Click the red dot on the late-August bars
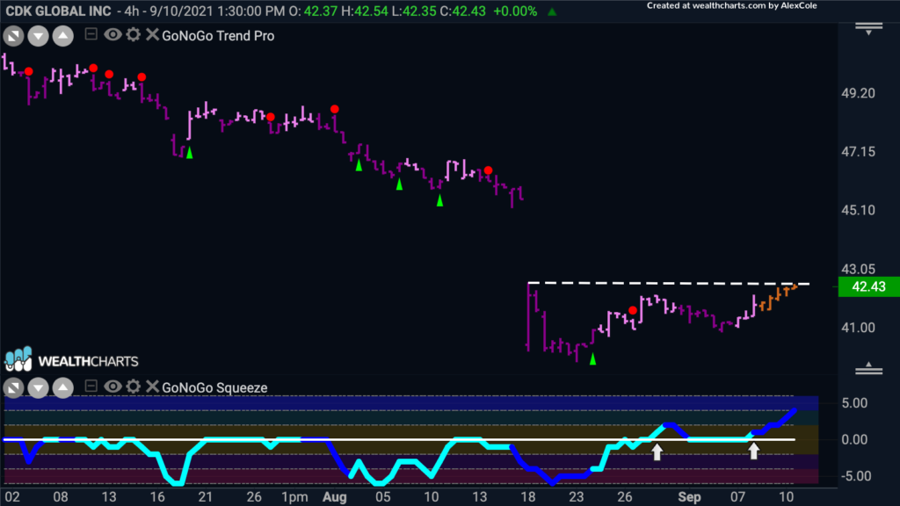 click(633, 310)
